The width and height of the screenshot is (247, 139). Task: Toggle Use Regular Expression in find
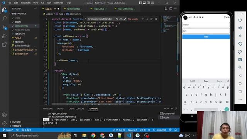click(x=125, y=19)
